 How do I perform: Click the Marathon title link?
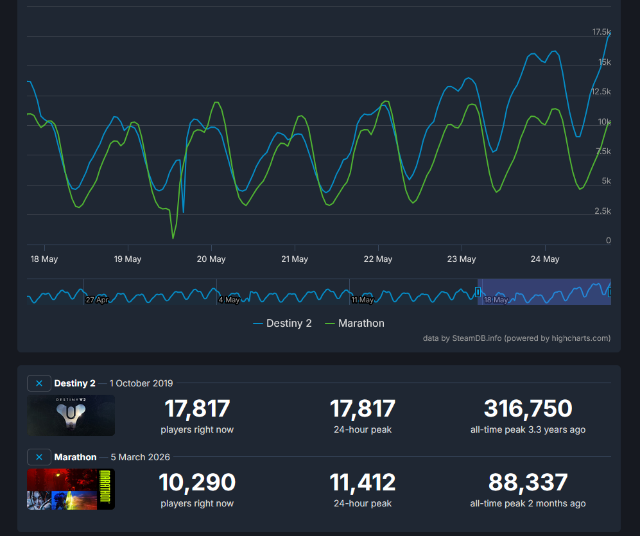pyautogui.click(x=76, y=457)
